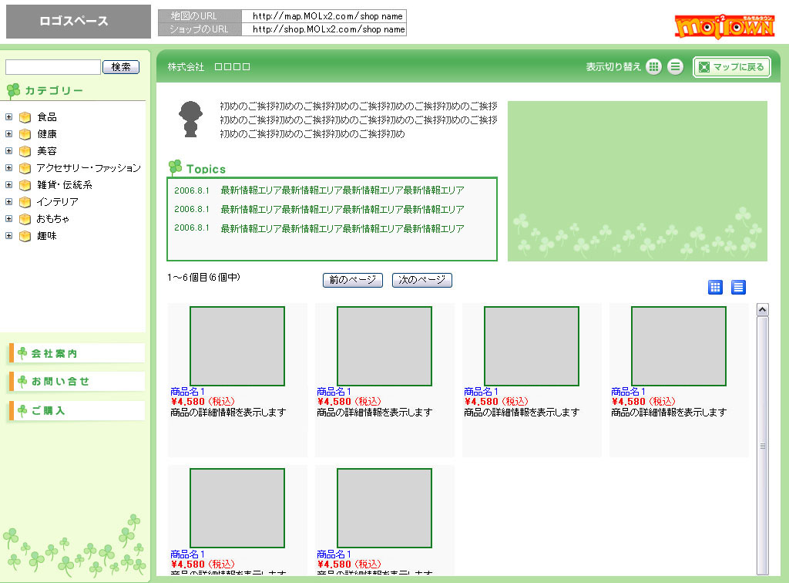Click the ロゴスペース logo area
Screen dimensions: 789x583
coord(79,22)
